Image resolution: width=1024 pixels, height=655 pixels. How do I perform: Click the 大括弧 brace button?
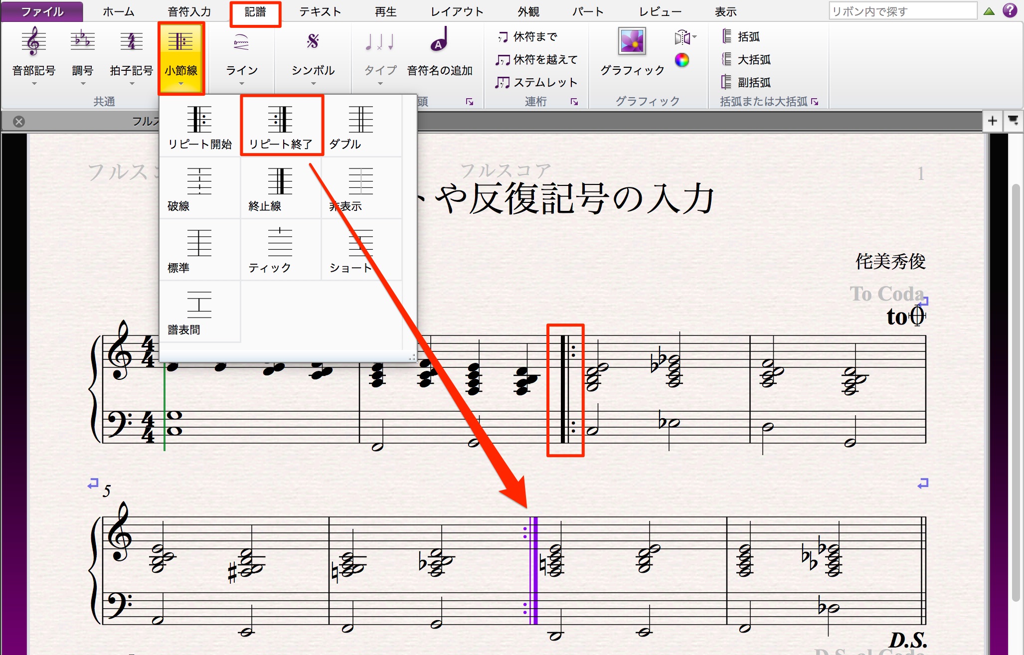pyautogui.click(x=746, y=60)
